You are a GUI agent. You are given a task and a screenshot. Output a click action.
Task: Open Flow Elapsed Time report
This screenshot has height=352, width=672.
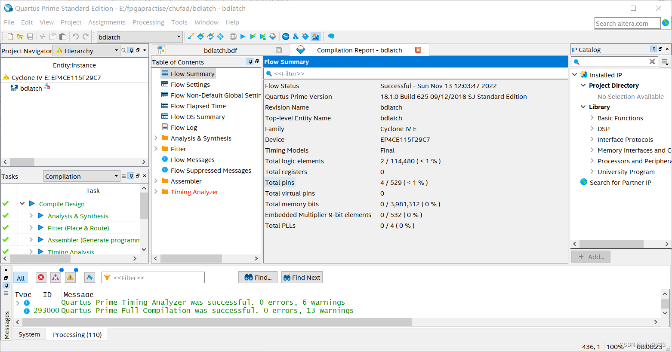198,106
